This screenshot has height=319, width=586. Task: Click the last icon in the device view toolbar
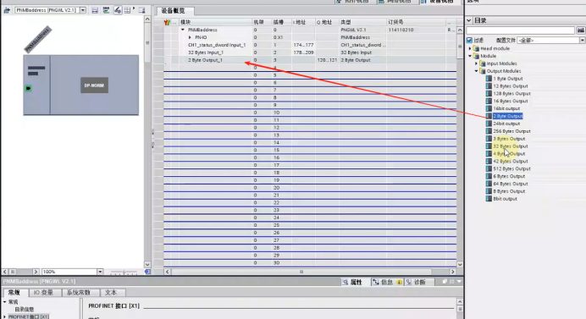141,10
